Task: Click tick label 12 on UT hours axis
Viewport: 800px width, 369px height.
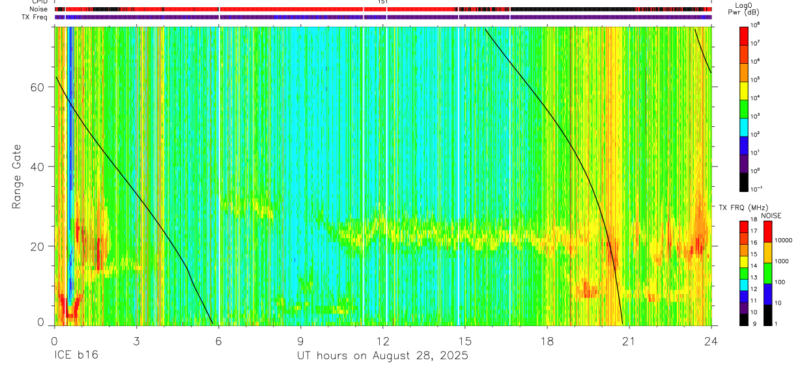Action: pos(383,340)
